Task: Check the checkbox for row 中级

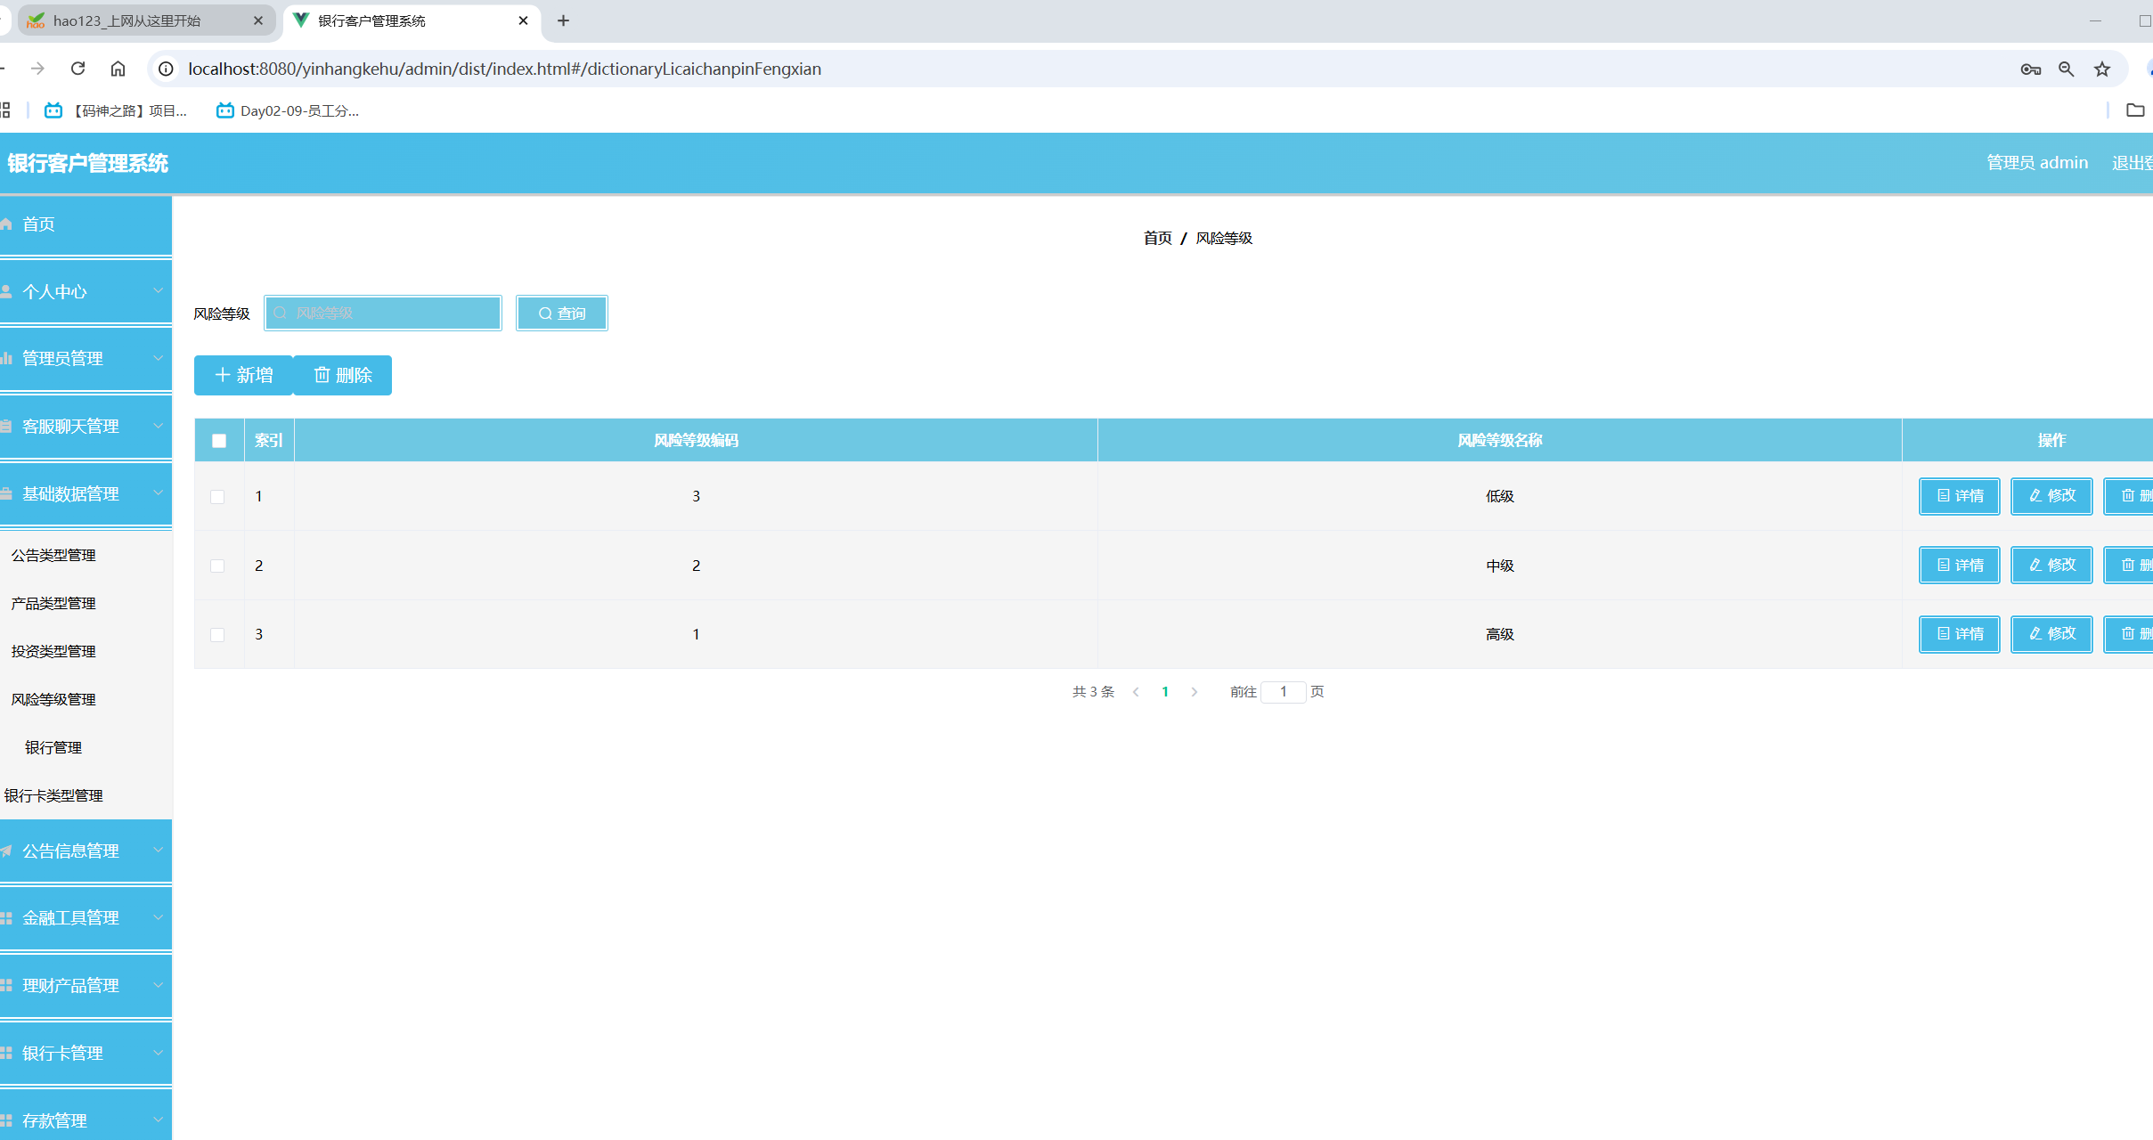Action: [x=217, y=566]
